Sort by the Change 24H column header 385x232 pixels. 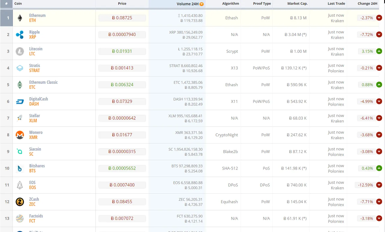[367, 4]
